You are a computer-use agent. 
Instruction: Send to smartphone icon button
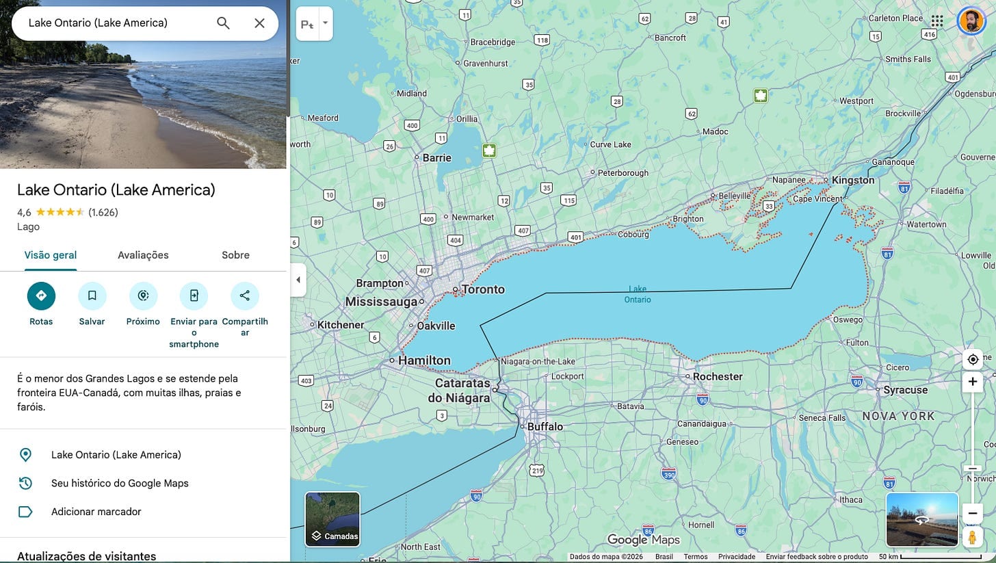tap(194, 296)
